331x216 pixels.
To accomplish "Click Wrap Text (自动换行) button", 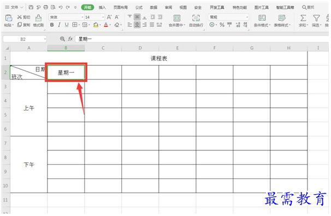I will [x=196, y=21].
